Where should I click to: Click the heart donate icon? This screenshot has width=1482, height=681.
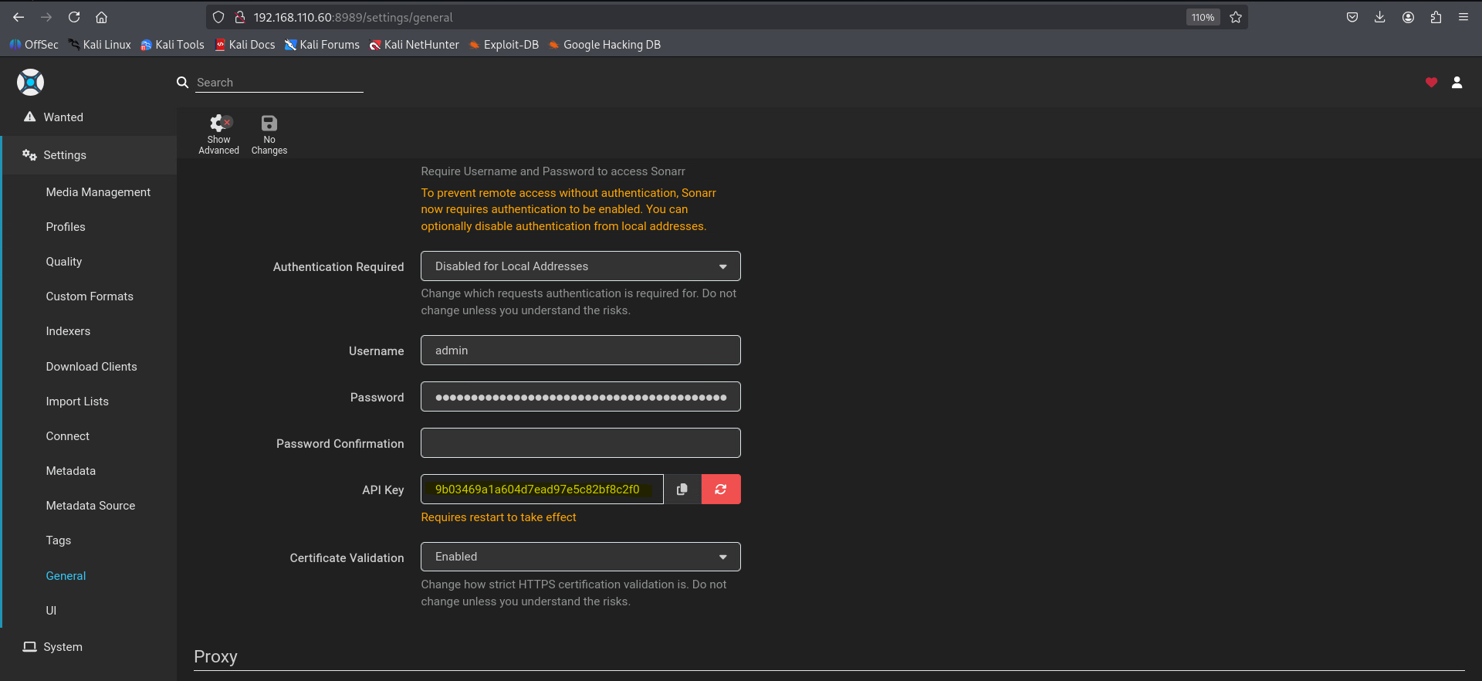point(1431,83)
